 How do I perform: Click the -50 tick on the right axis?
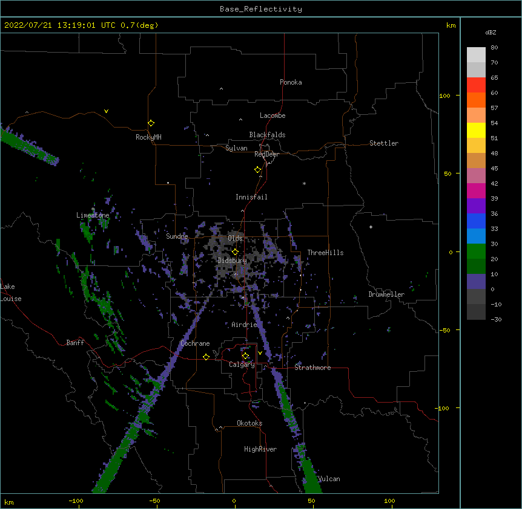pos(444,330)
